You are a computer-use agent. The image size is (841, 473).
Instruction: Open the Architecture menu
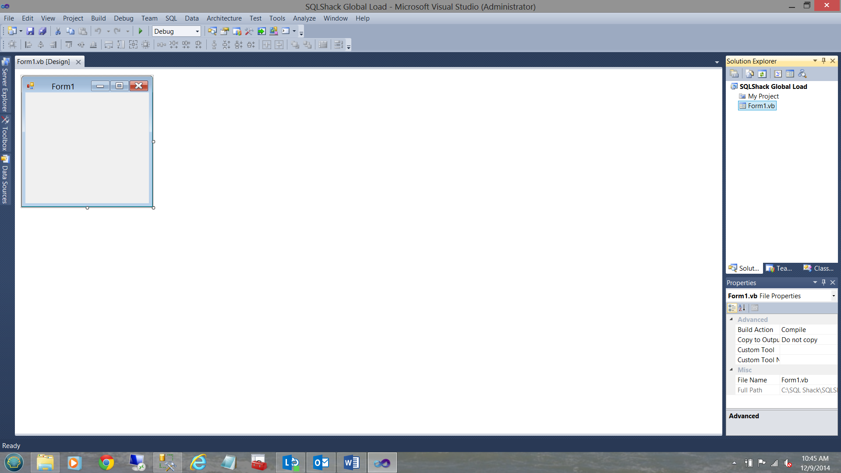coord(224,18)
